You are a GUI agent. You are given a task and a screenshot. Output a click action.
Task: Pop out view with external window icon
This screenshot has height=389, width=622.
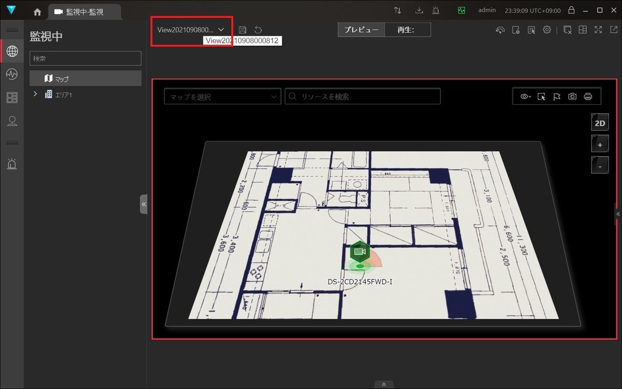613,30
